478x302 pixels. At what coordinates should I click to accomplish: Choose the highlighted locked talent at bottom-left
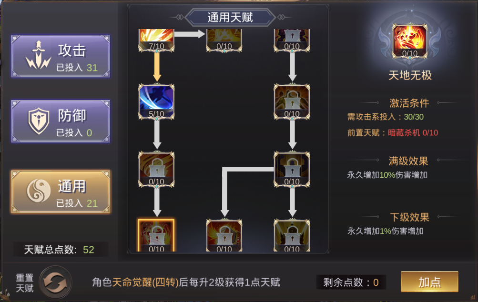click(x=156, y=235)
